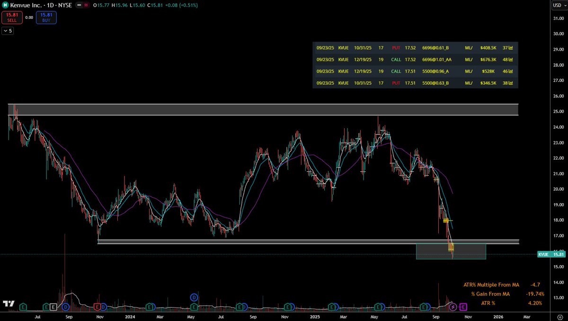Click the blue D dividend marker above May 2024
This screenshot has width=568, height=321.
194,297
